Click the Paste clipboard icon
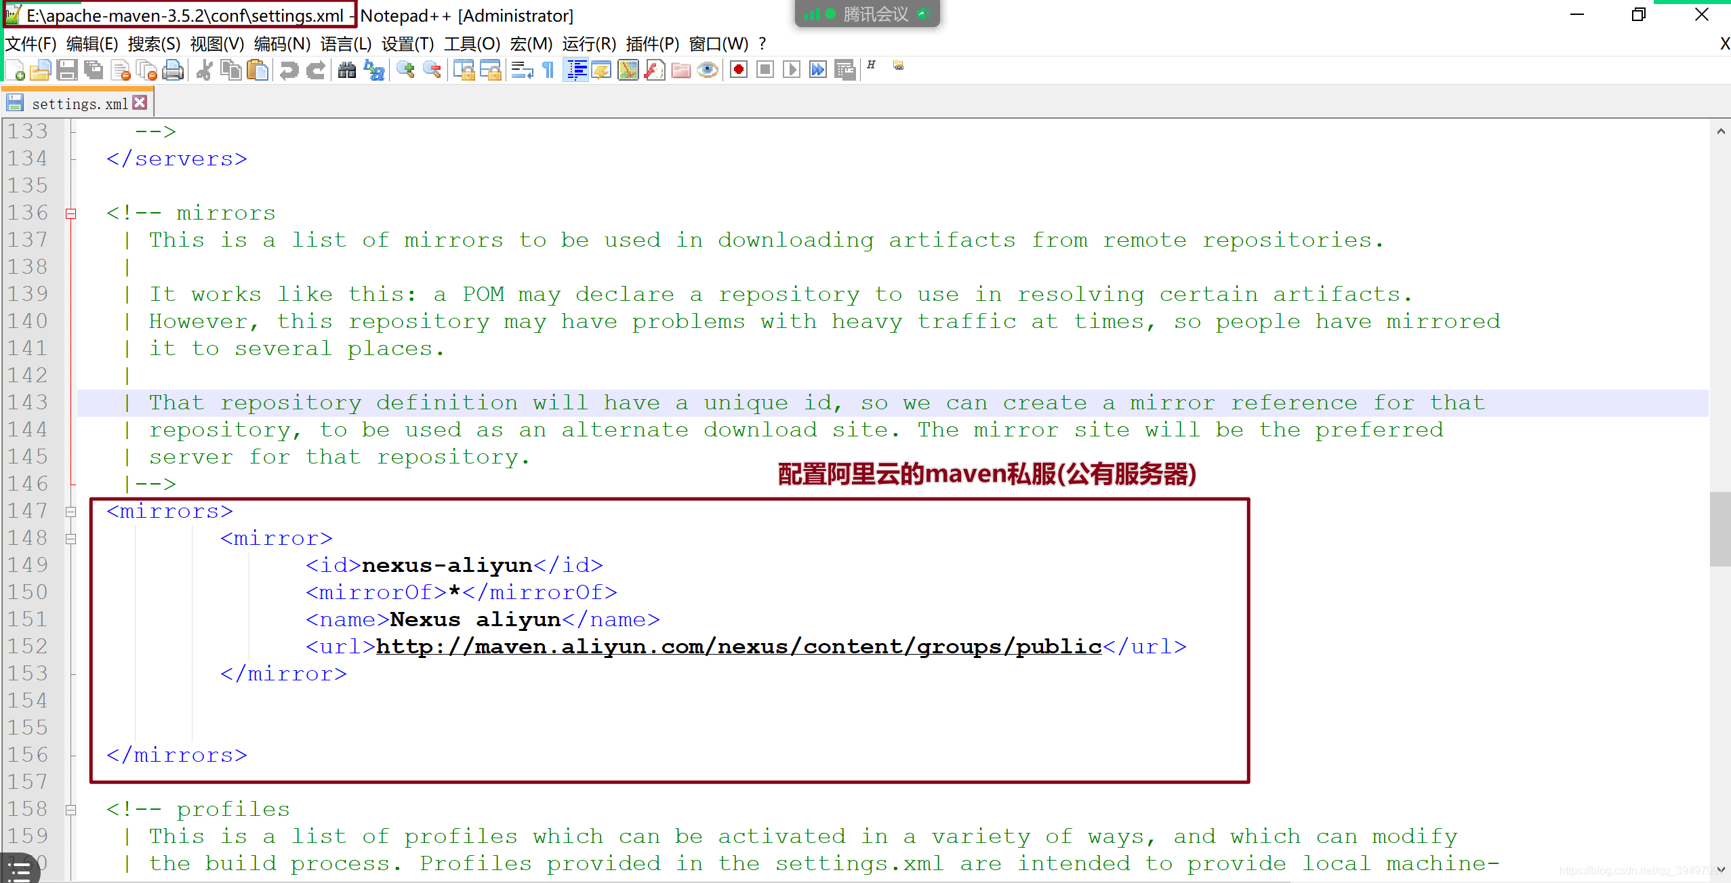Screen dimensions: 1731x883 click(258, 70)
